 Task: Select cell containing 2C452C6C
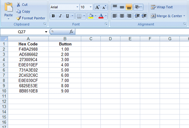click(28, 75)
